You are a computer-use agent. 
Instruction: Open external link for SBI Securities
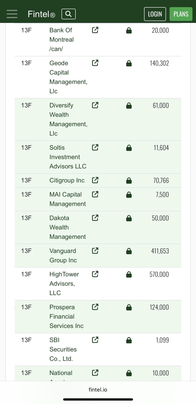95,340
